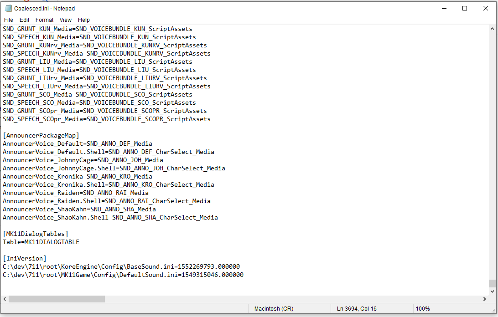The width and height of the screenshot is (498, 317).
Task: Click the horizontal scrollbar thumb
Action: (x=57, y=299)
